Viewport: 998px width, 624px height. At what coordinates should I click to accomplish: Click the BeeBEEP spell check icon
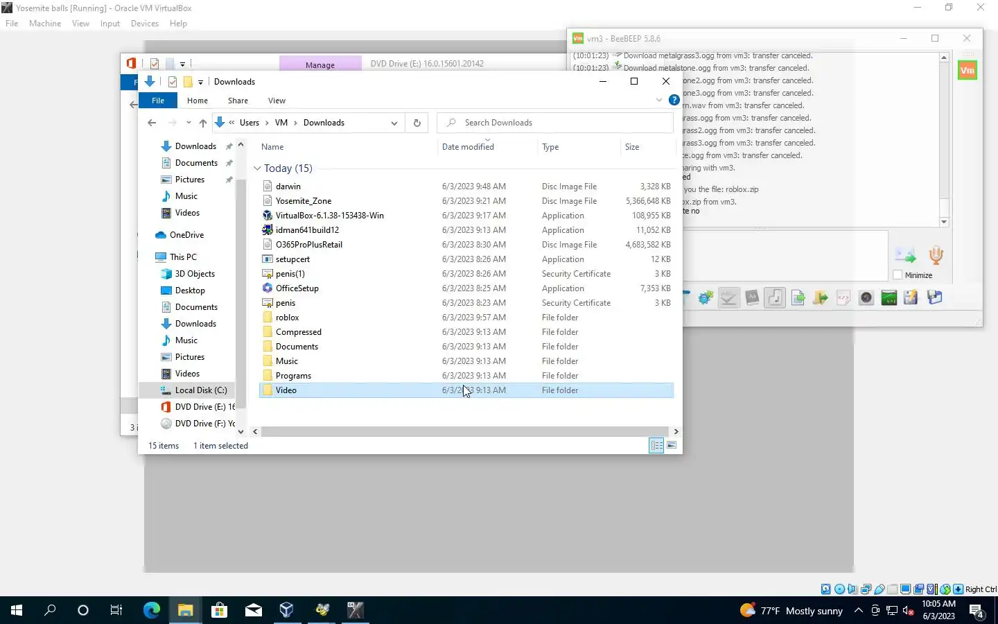(x=728, y=298)
